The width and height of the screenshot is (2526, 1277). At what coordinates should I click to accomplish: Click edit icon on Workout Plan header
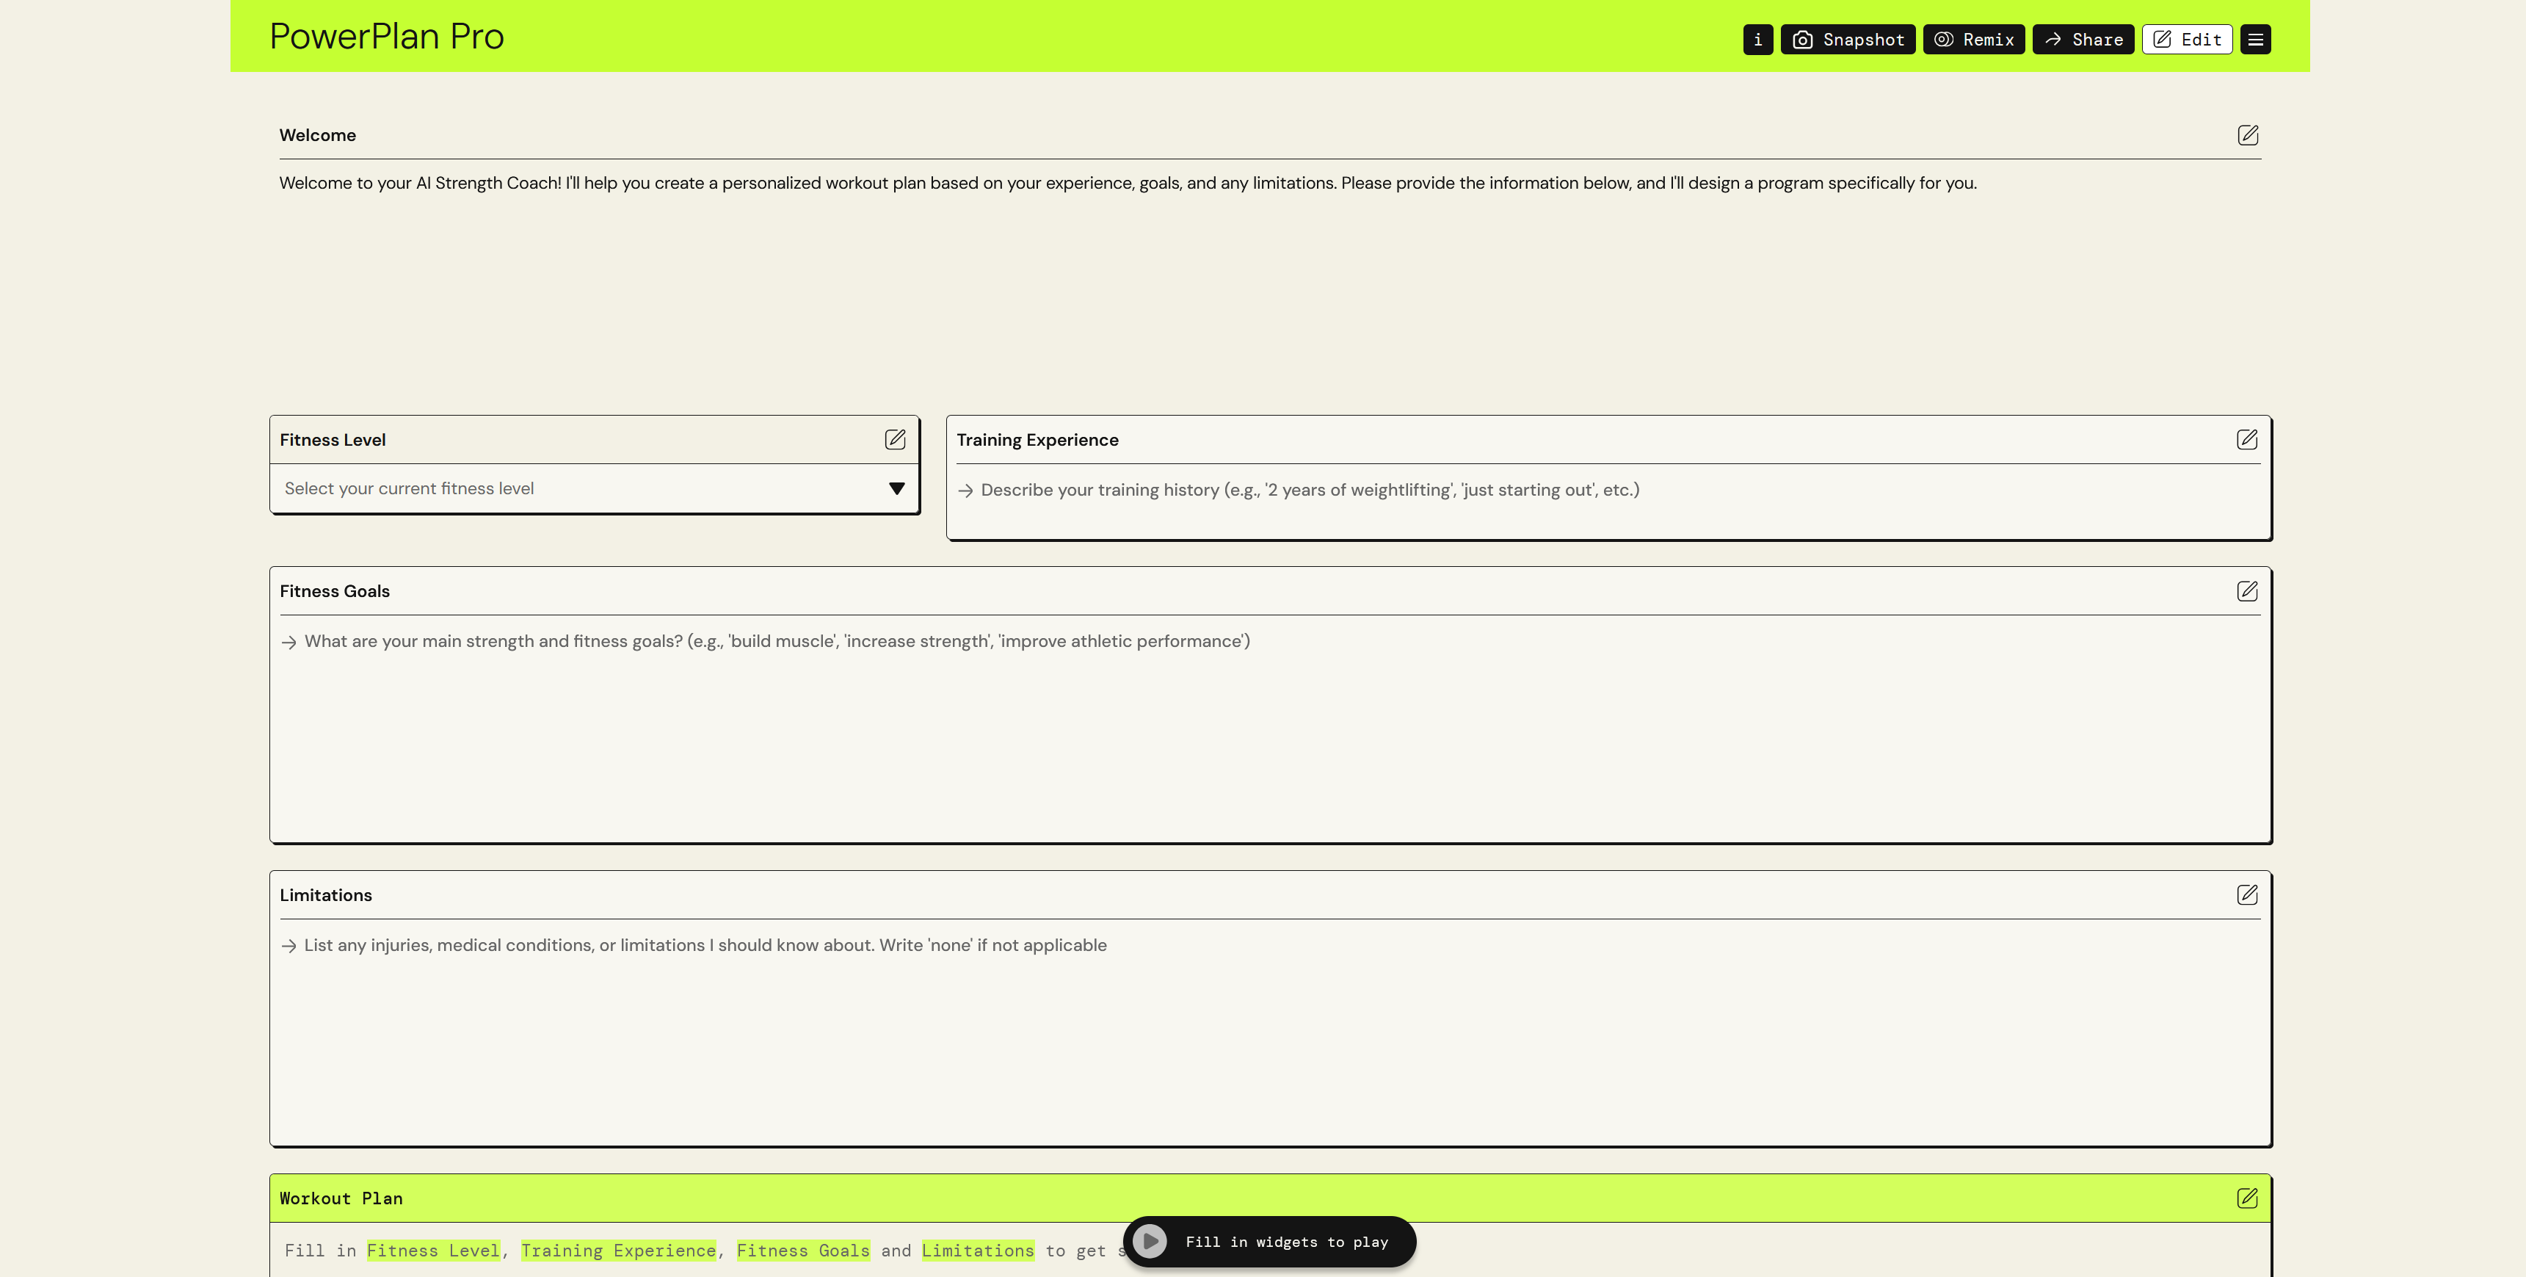[2246, 1198]
